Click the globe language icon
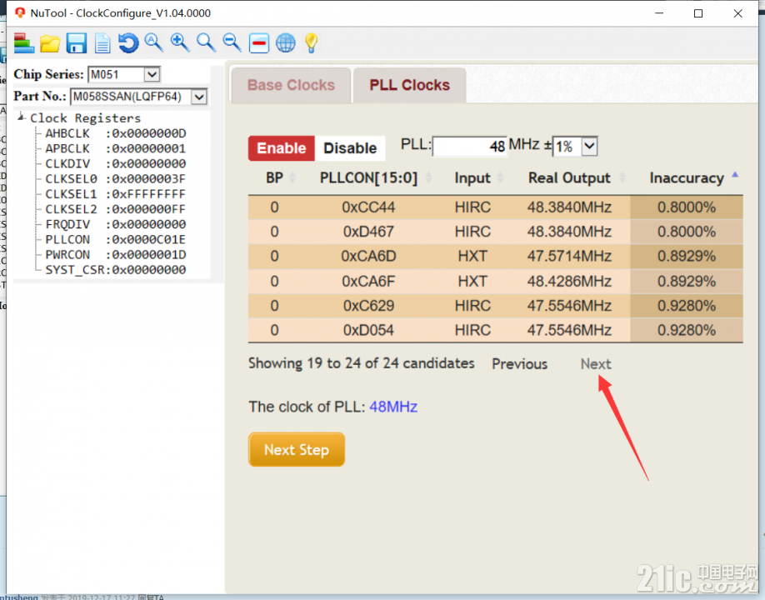The width and height of the screenshot is (765, 600). point(285,43)
